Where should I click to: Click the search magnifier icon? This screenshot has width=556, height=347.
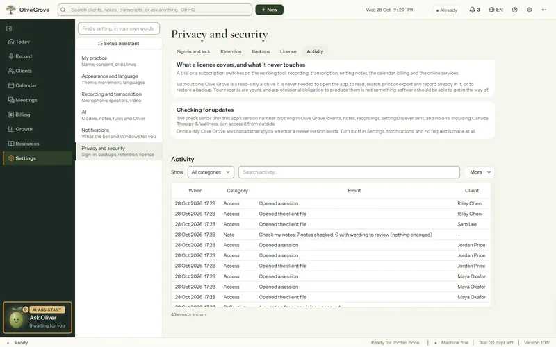(x=63, y=10)
